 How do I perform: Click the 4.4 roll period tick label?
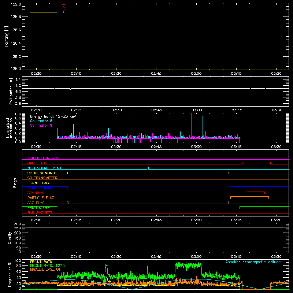coord(18,79)
